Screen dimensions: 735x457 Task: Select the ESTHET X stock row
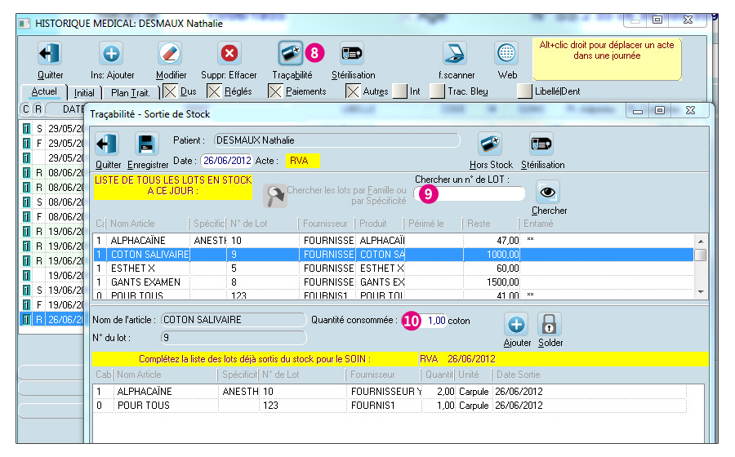(394, 268)
